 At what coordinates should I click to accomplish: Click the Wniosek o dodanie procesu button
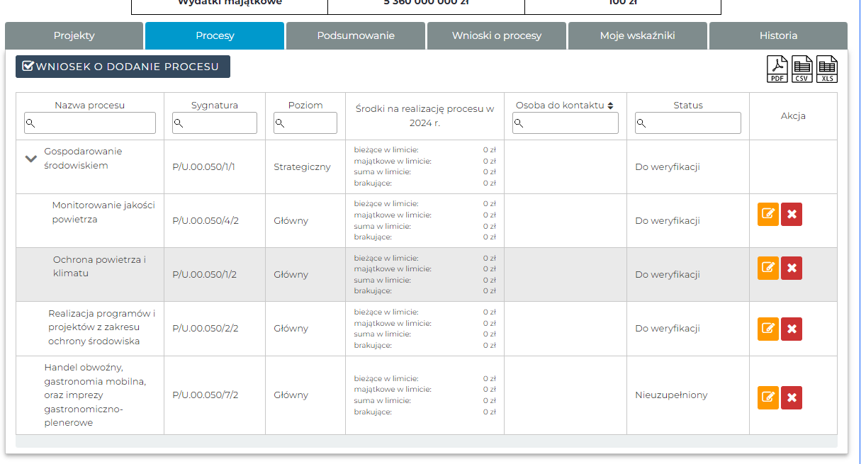pyautogui.click(x=123, y=67)
